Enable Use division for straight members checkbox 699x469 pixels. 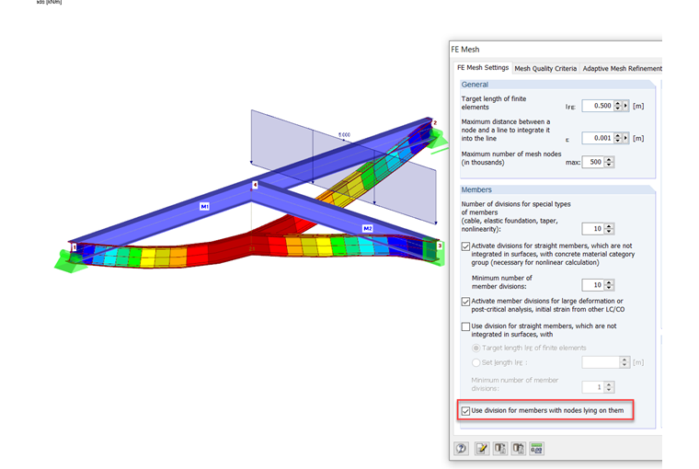click(x=466, y=326)
